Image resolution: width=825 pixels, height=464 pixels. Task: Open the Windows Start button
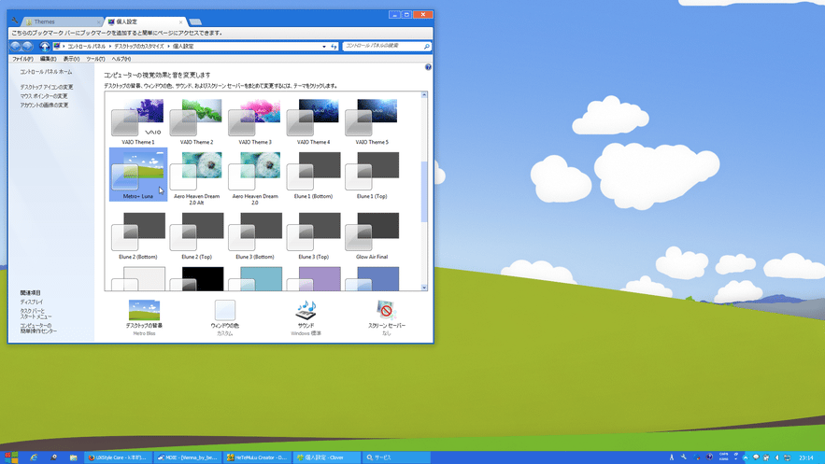[11, 457]
